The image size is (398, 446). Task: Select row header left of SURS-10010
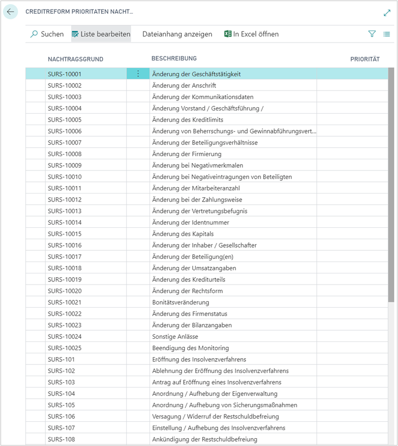click(x=35, y=177)
